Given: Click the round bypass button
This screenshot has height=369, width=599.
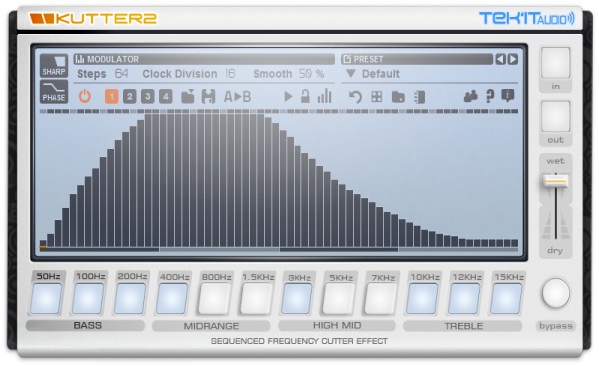Looking at the screenshot, I should [555, 293].
